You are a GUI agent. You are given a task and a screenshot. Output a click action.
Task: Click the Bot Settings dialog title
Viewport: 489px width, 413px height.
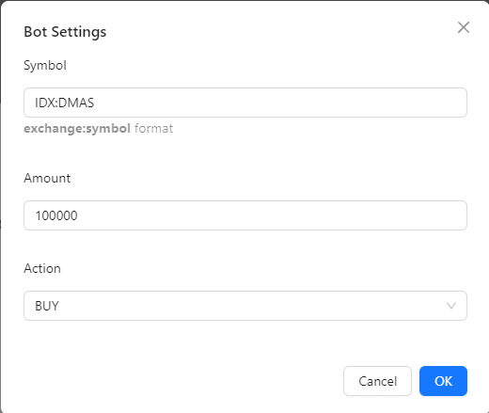(x=65, y=32)
